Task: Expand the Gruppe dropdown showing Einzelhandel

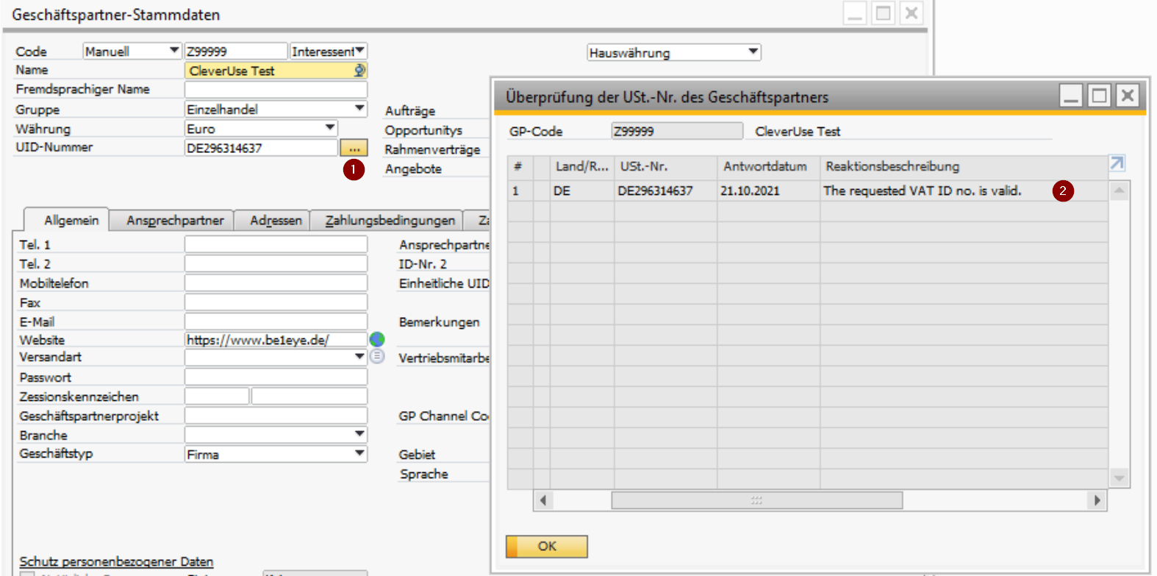Action: [x=359, y=109]
